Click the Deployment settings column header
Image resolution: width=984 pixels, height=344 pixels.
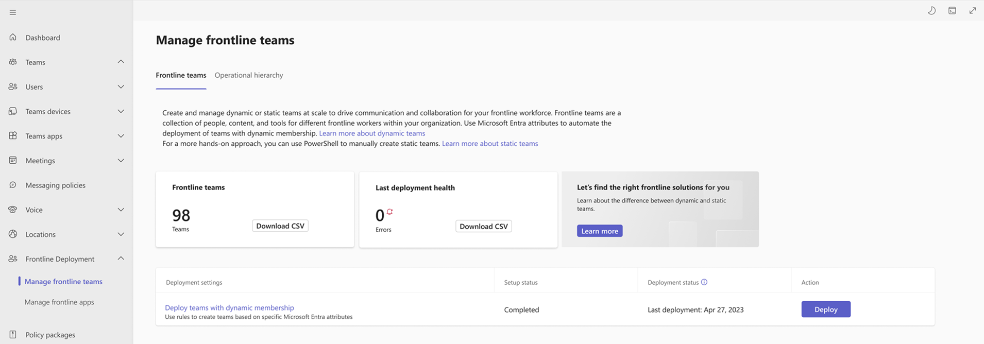click(194, 283)
